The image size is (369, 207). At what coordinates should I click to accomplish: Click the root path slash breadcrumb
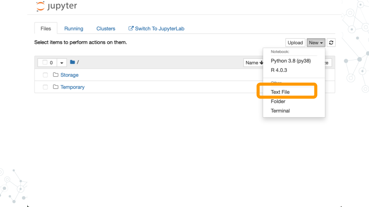pyautogui.click(x=78, y=62)
